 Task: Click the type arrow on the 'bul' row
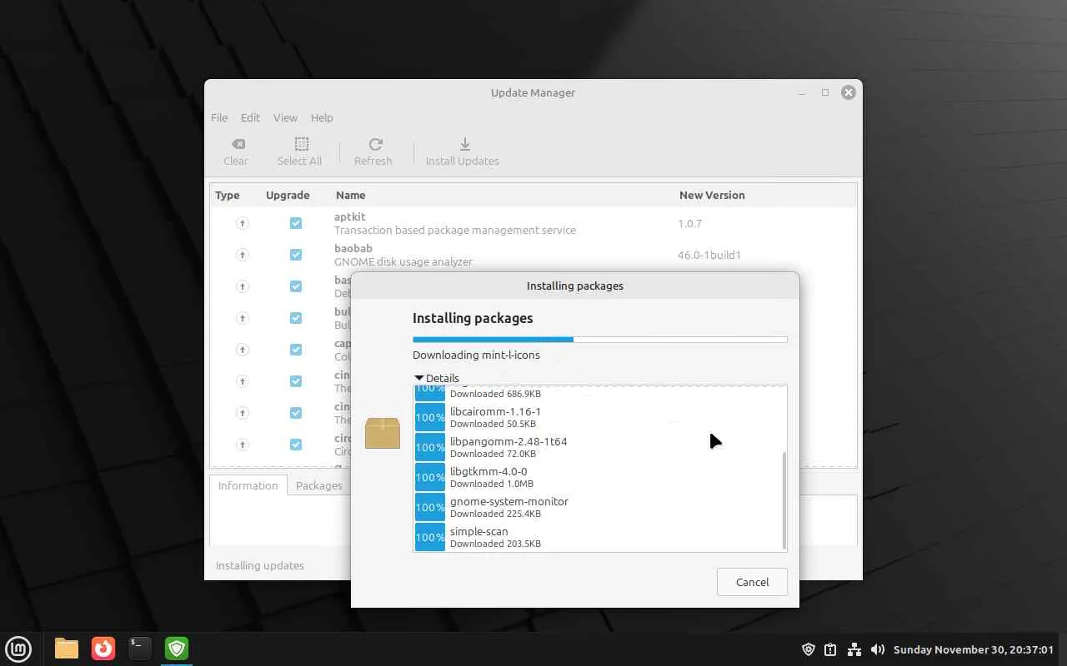click(x=243, y=318)
